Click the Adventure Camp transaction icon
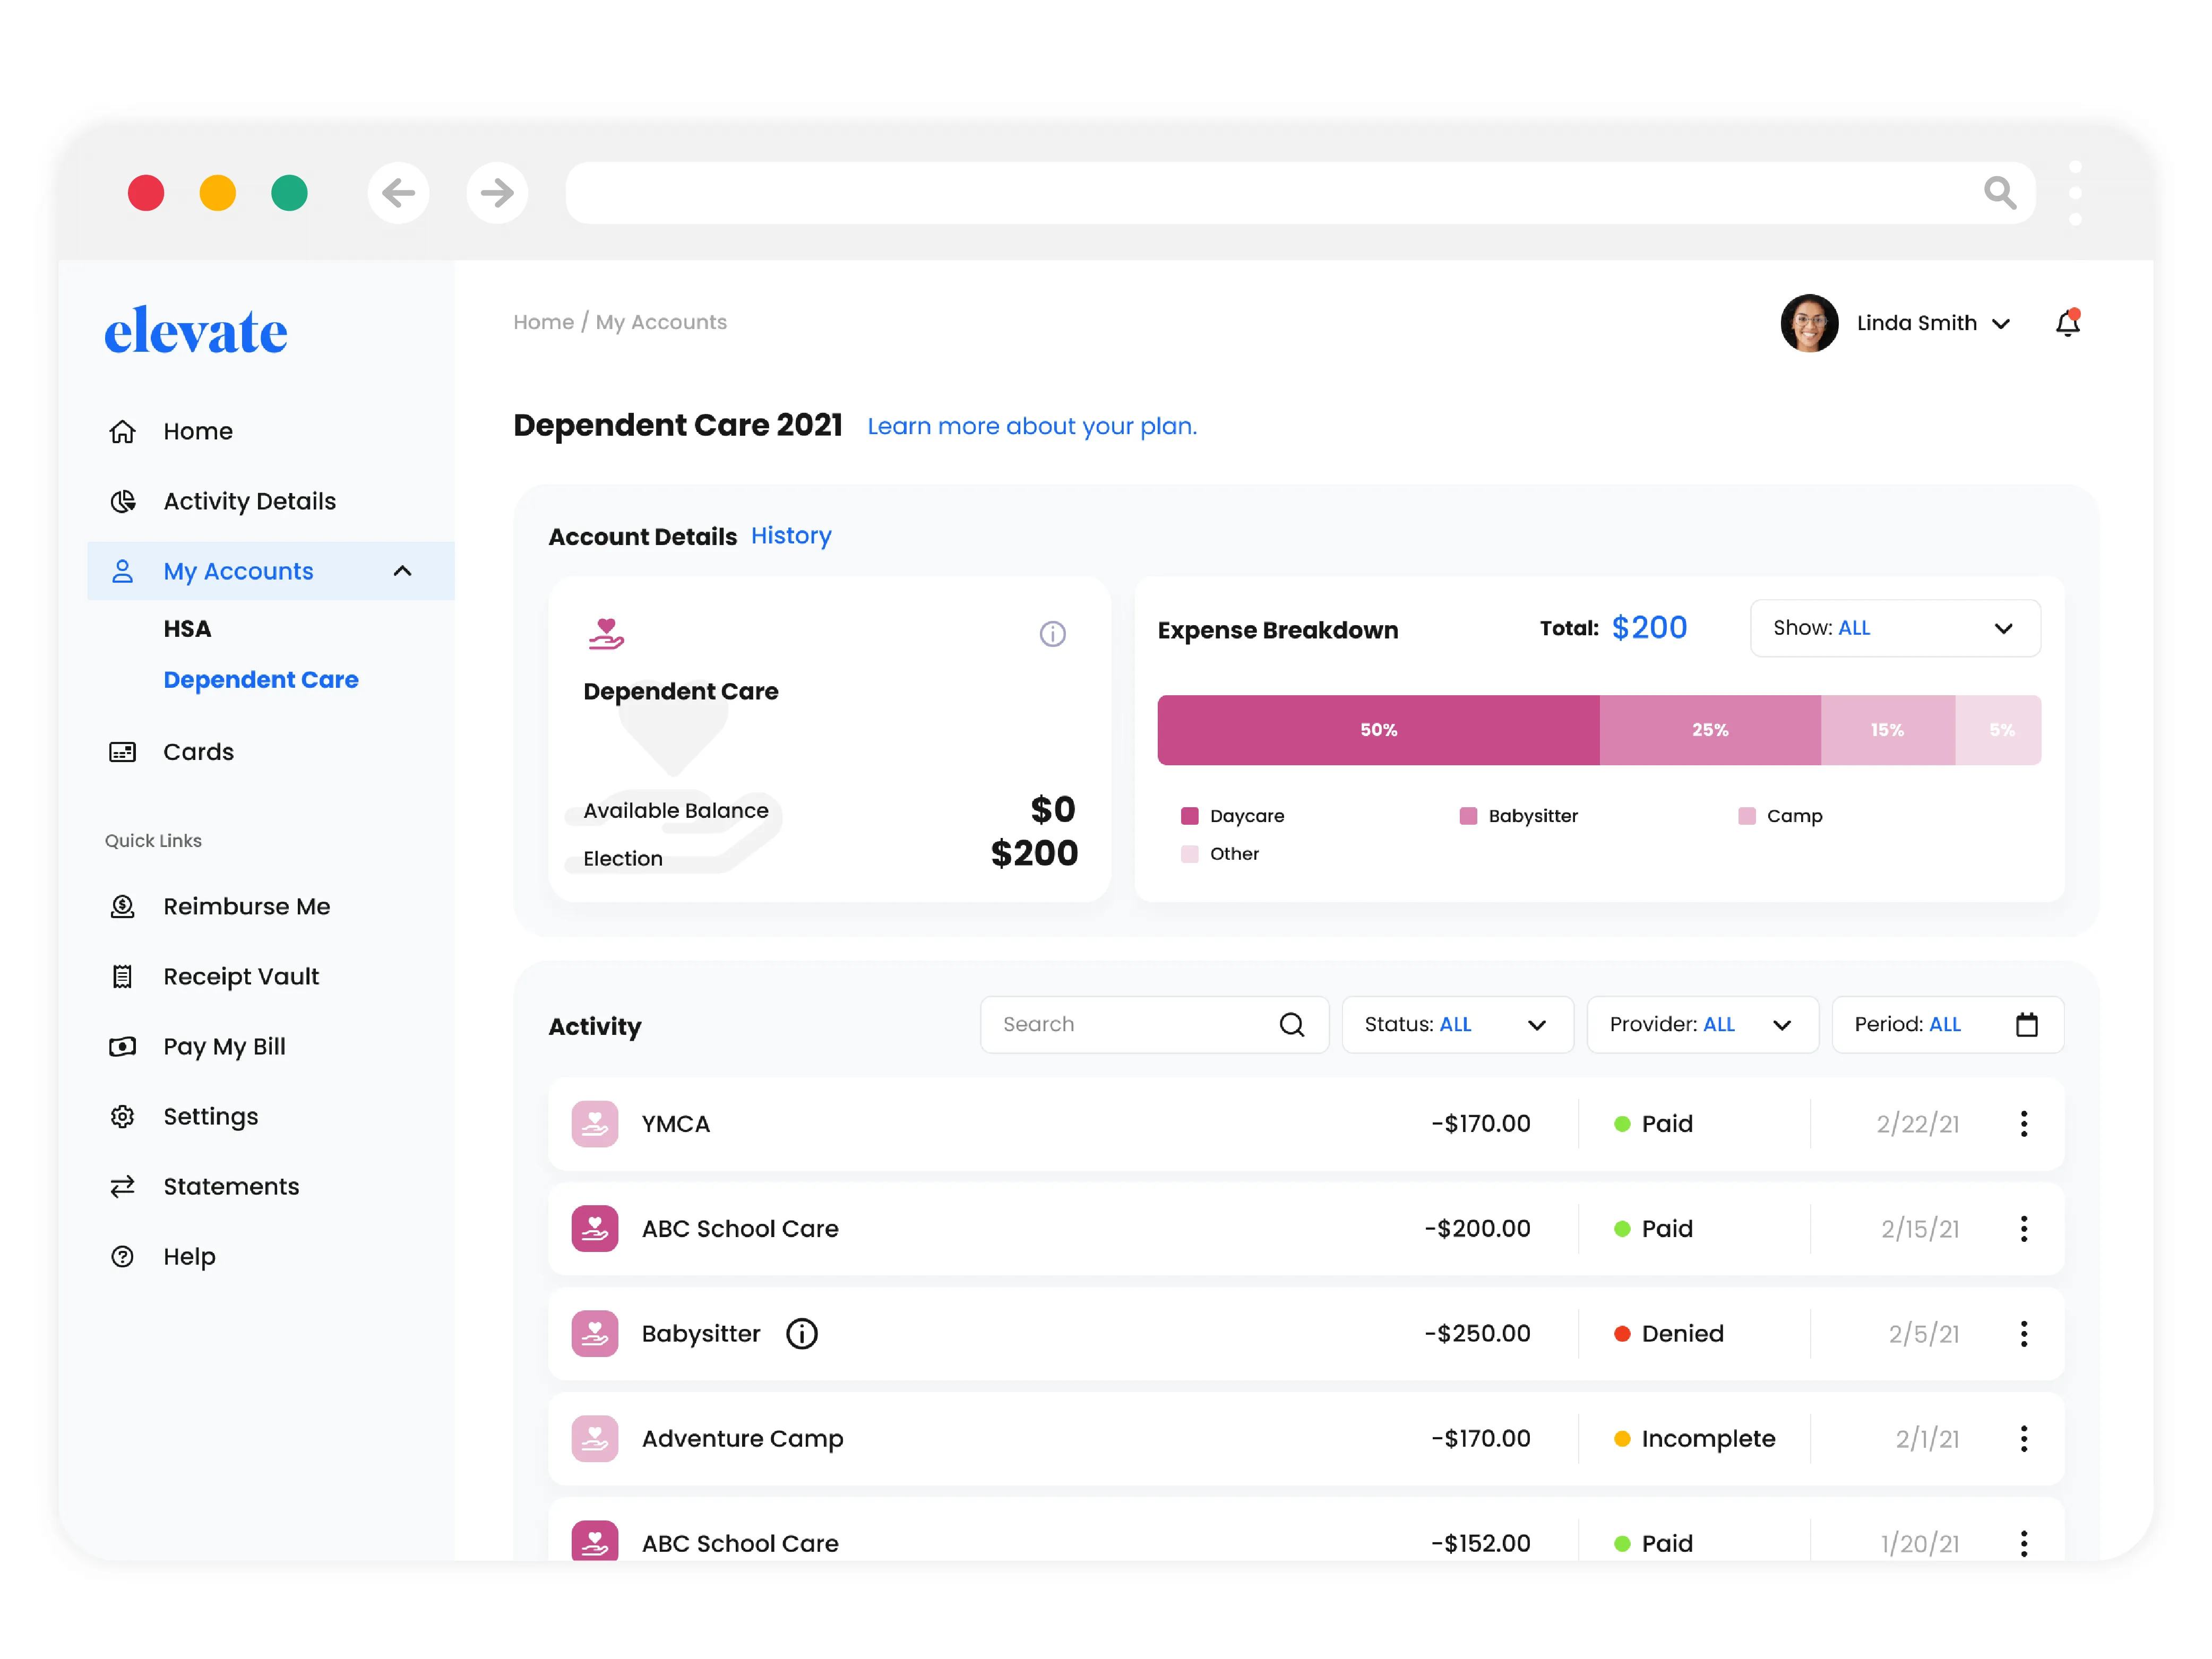This screenshot has width=2212, height=1659. pos(594,1439)
